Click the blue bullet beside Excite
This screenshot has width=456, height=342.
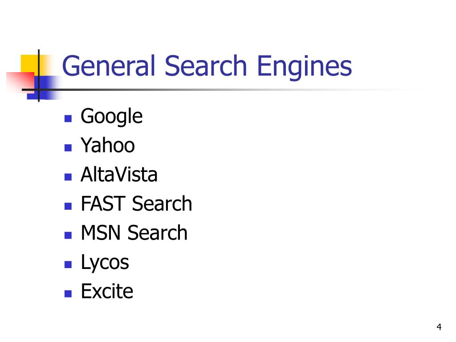click(x=68, y=294)
